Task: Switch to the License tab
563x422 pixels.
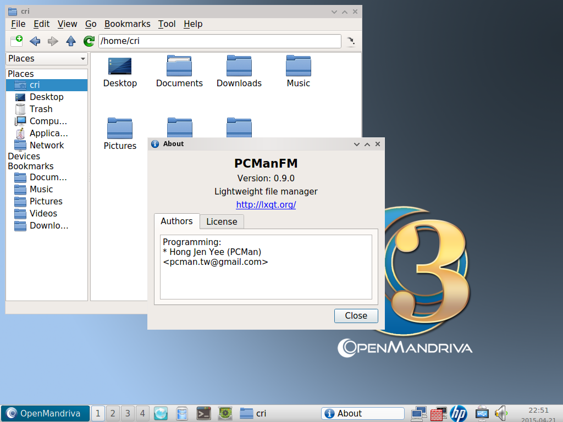Action: [222, 221]
